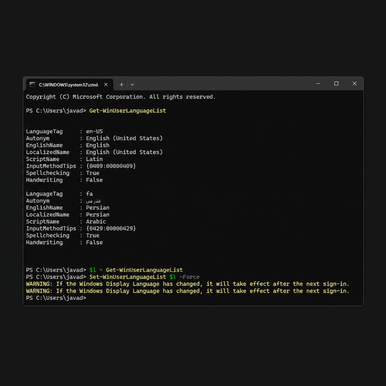Click the terminal icon on the cmd tab

(x=32, y=84)
